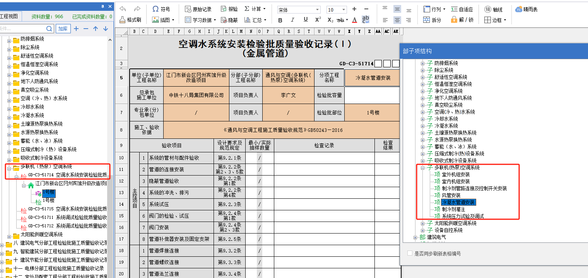
Task: Select 制冷剂灌注 item in 部子项结构
Action: pyautogui.click(x=453, y=209)
